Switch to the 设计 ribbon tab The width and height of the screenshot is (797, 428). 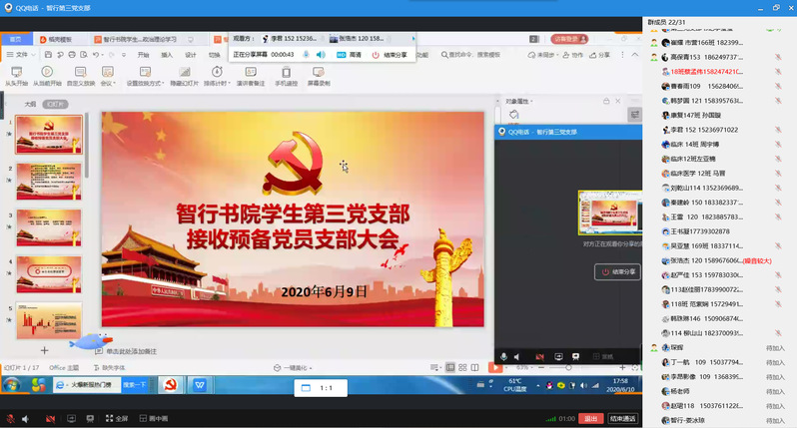(x=191, y=55)
